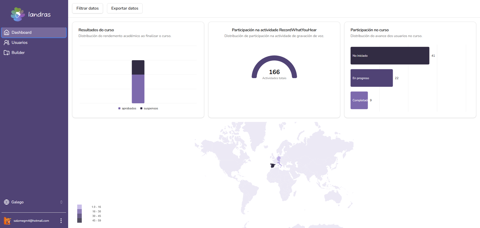This screenshot has height=228, width=480.
Task: Click Spain highlighted on the map
Action: click(273, 166)
